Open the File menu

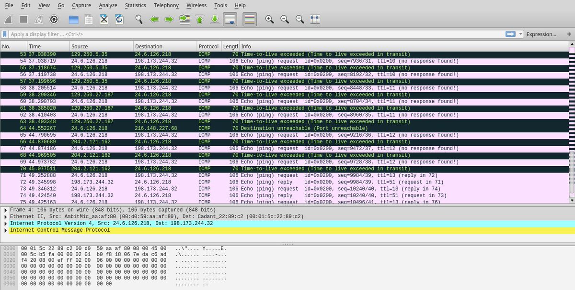click(9, 5)
